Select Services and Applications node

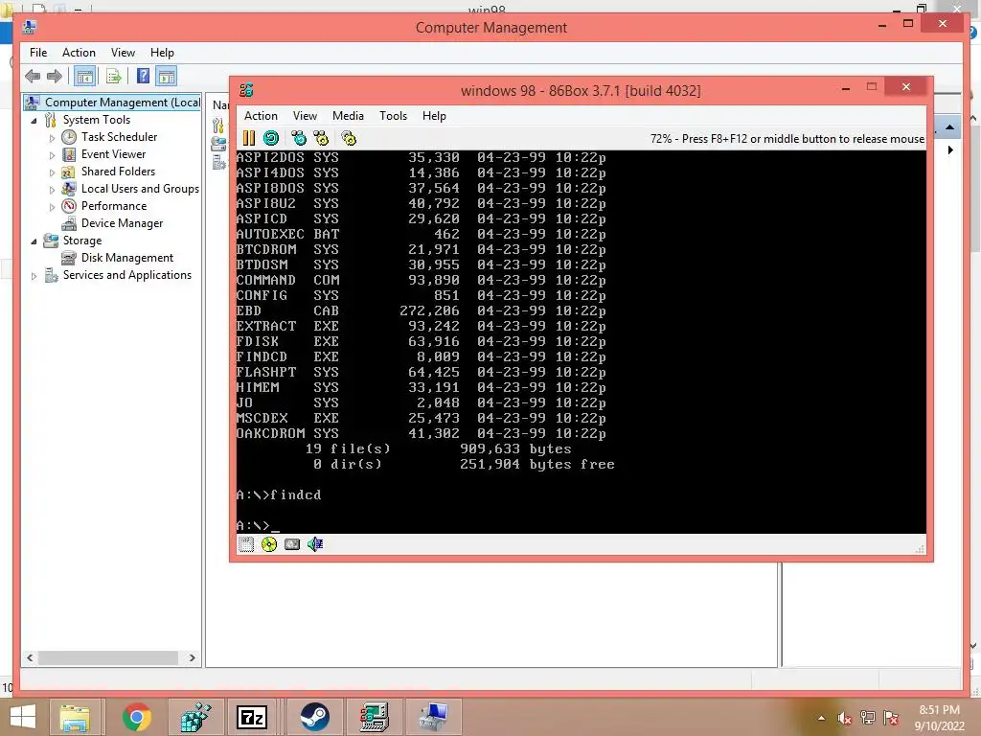pos(127,275)
